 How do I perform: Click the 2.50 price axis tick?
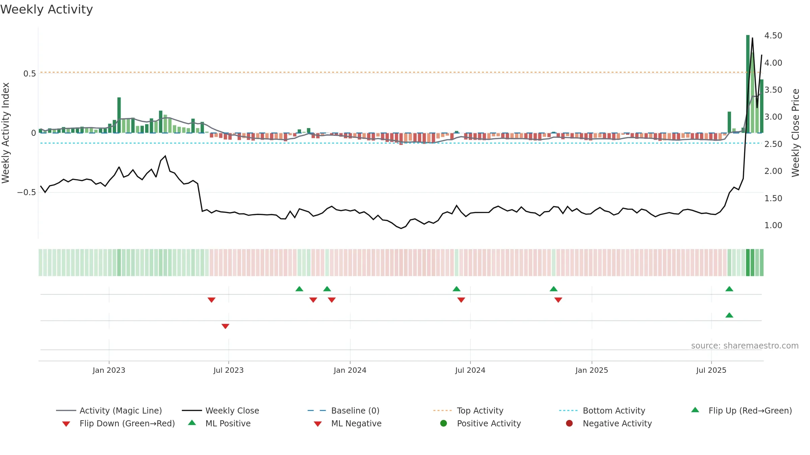point(773,144)
